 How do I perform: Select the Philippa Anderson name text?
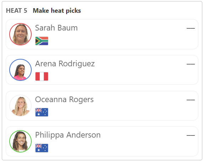coord(68,135)
